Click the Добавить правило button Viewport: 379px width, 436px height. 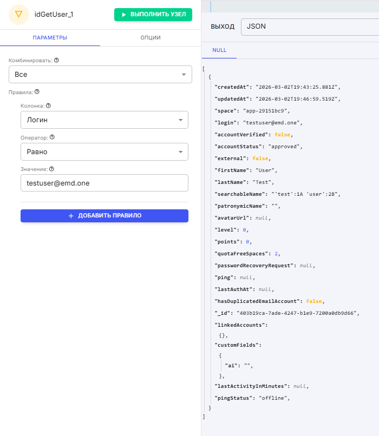click(104, 215)
